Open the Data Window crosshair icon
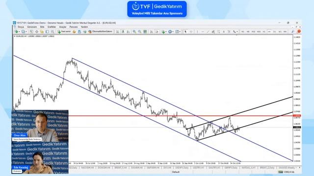The width and height of the screenshot is (314, 176). 37,31
